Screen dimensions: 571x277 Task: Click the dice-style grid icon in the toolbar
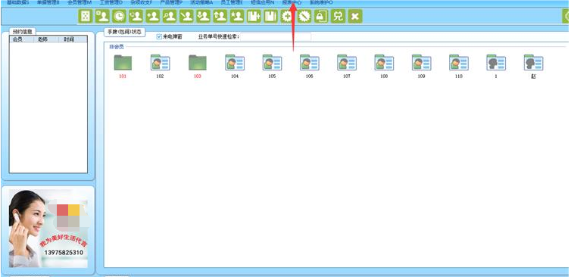pyautogui.click(x=86, y=17)
